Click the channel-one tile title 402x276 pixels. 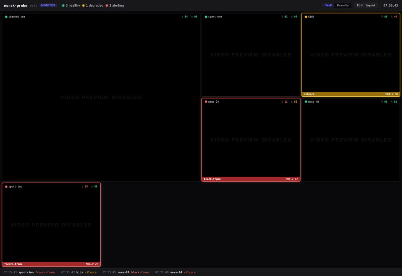pyautogui.click(x=17, y=17)
